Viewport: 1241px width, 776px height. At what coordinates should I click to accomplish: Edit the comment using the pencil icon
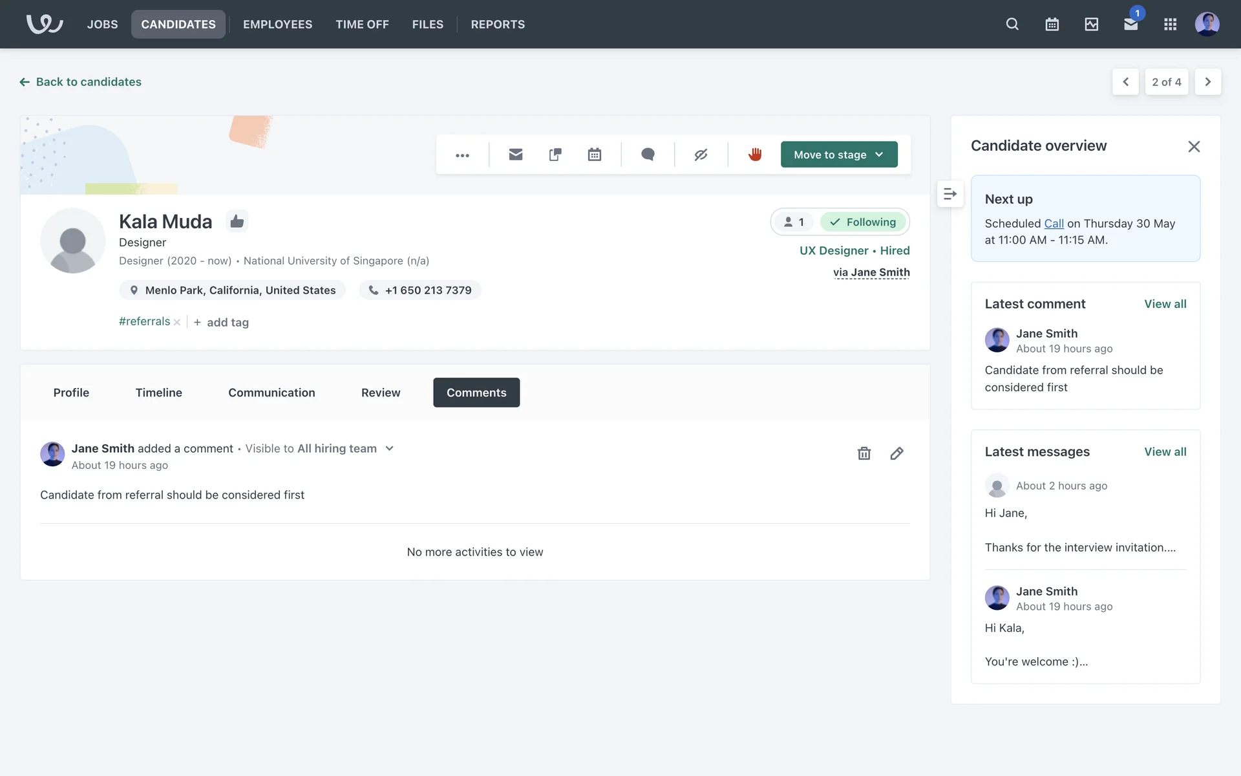896,453
